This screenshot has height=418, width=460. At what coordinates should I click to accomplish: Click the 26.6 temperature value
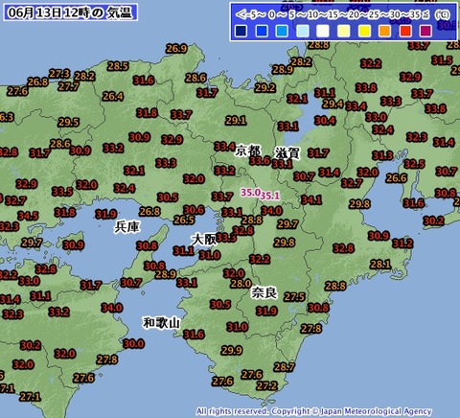coord(397,178)
